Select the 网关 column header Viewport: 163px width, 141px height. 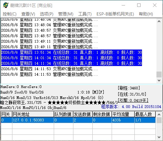click(7, 114)
